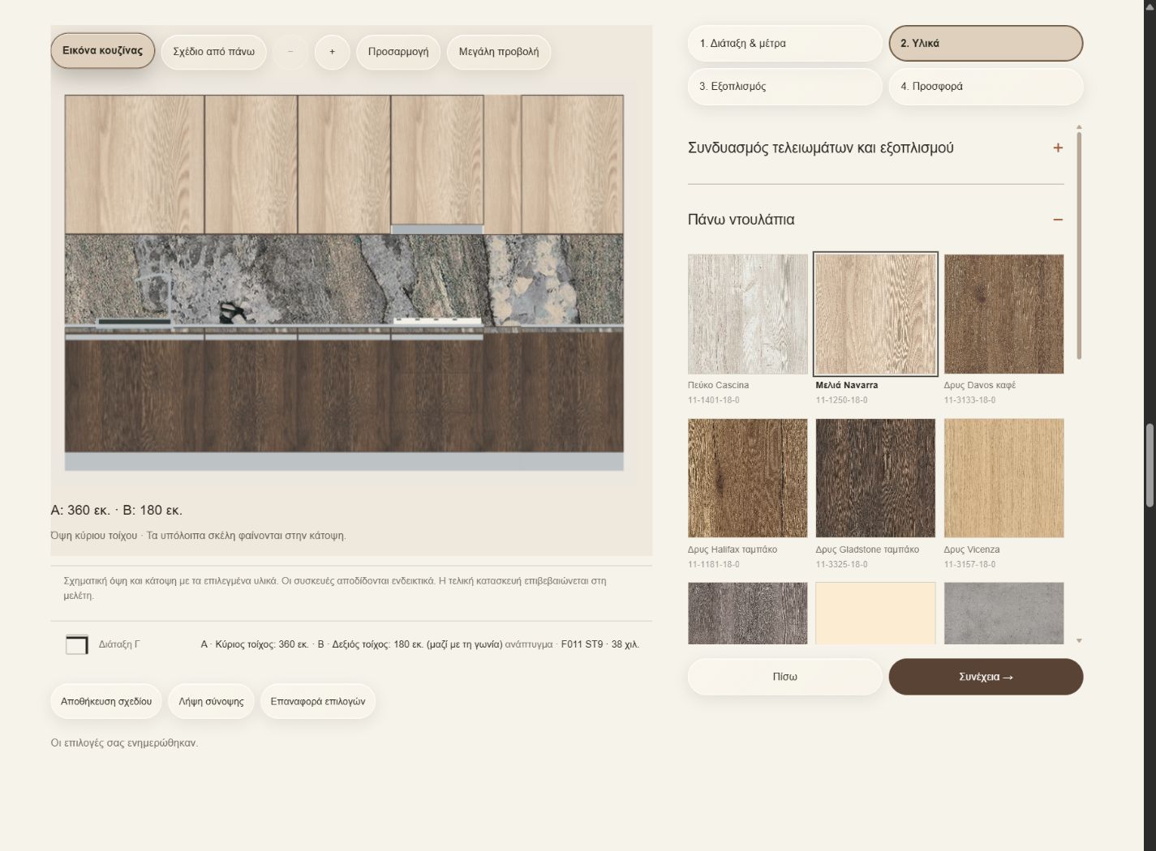
Task: Zoom out with the minus button
Action: pos(290,52)
